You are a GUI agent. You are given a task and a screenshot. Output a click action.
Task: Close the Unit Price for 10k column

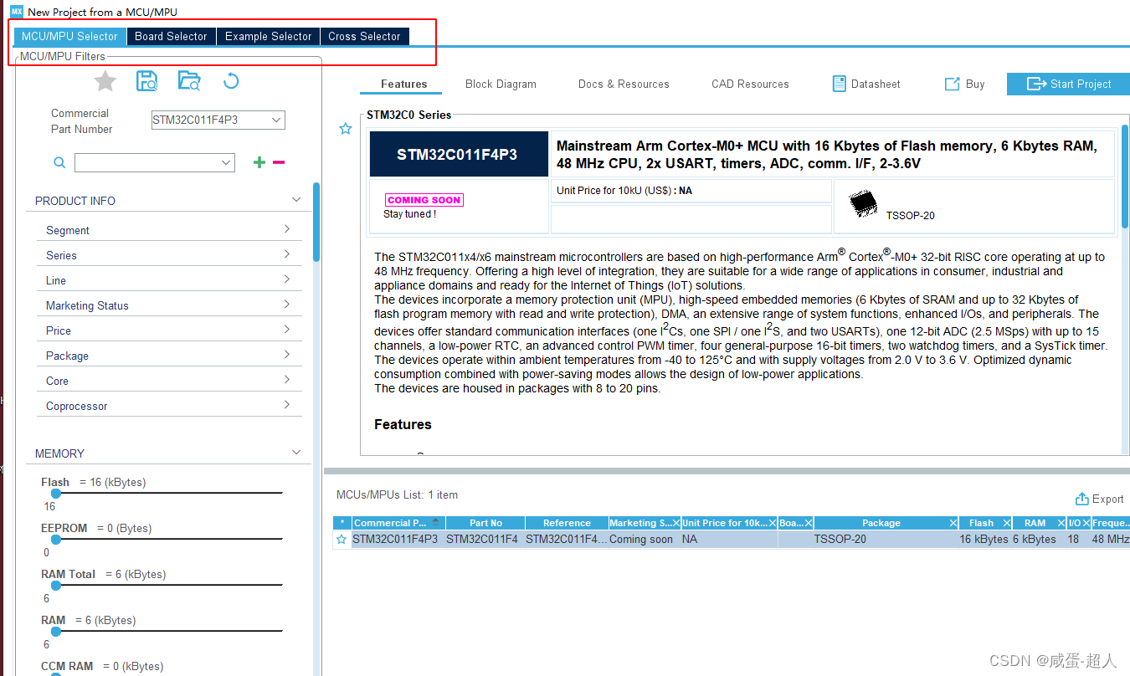point(772,523)
